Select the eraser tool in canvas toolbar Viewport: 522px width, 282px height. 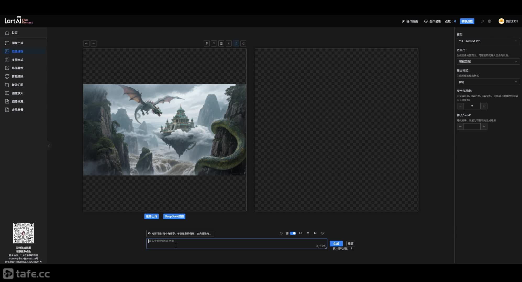[x=243, y=43]
